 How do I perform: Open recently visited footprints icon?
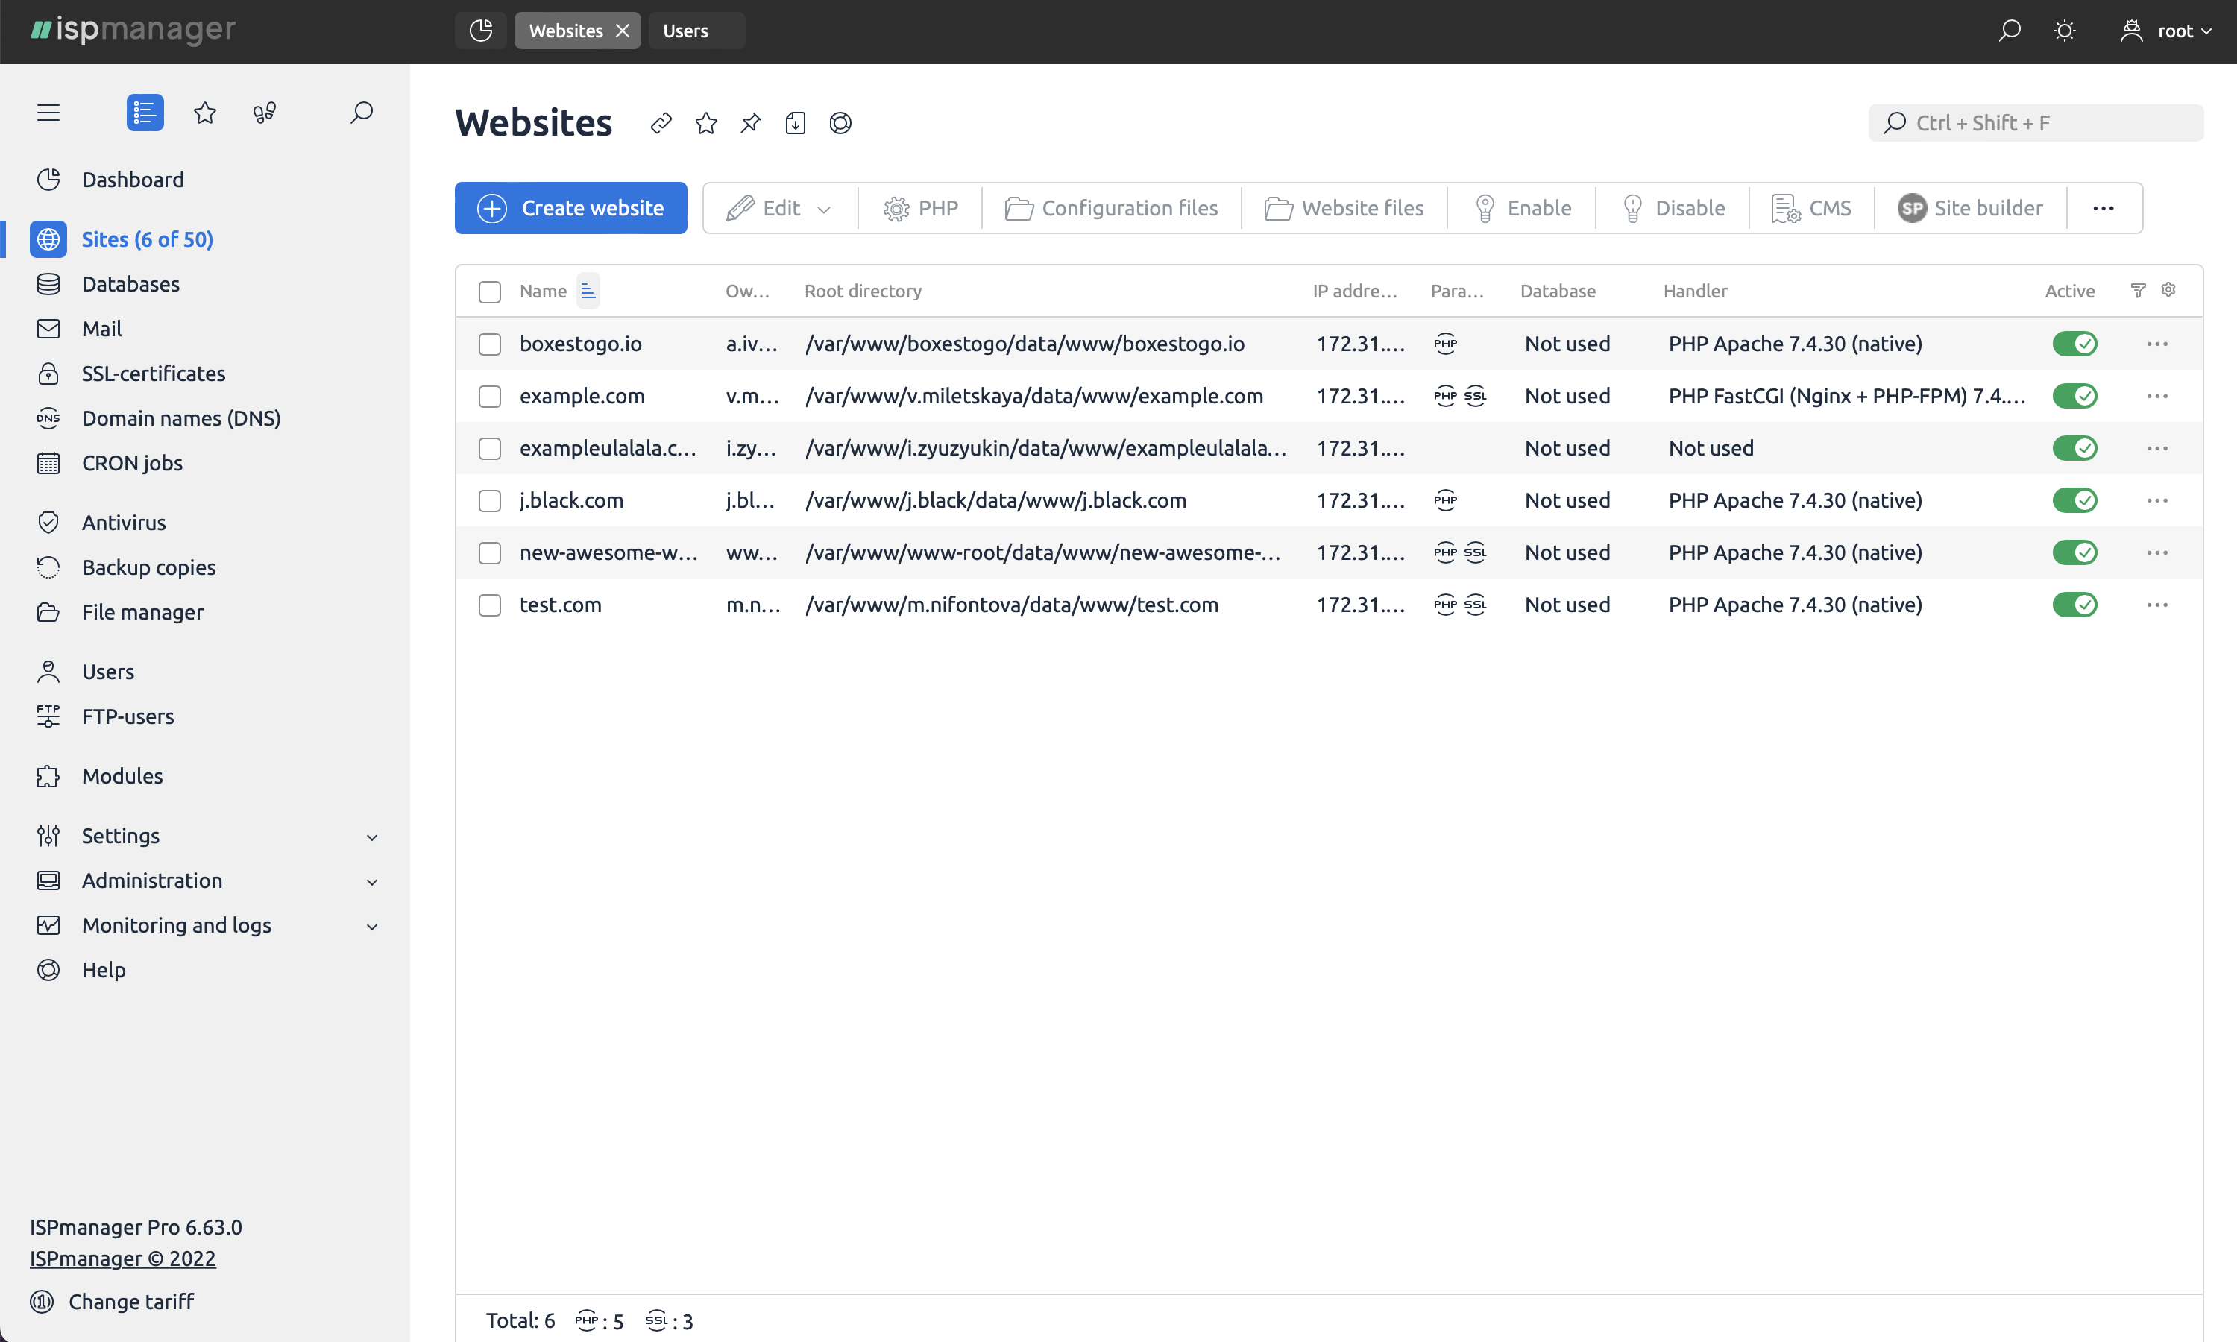265,112
